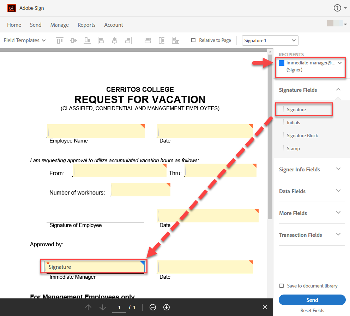Open the user profile avatar menu
This screenshot has height=316, width=350.
[337, 23]
